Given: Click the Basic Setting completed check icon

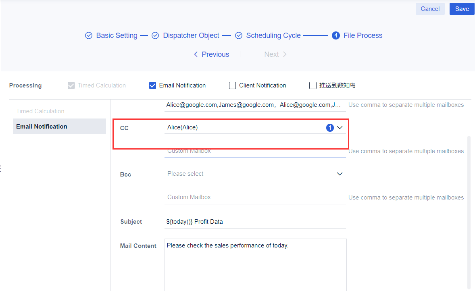Looking at the screenshot, I should tap(89, 35).
